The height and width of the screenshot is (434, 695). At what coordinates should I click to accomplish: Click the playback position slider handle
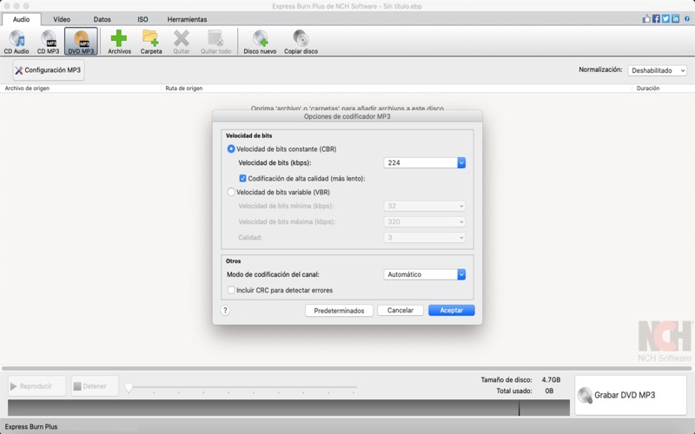129,387
